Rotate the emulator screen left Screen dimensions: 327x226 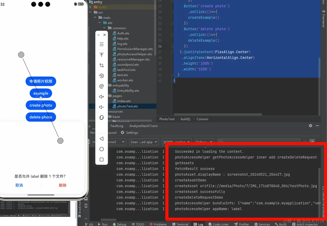click(102, 76)
